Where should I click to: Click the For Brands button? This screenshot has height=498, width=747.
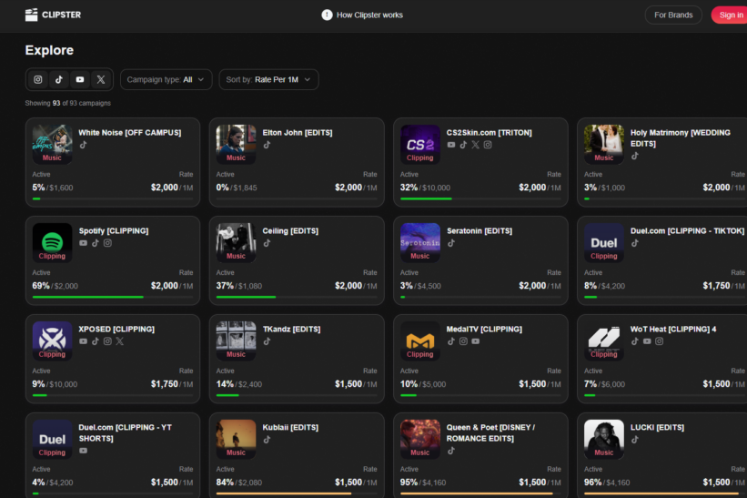point(673,15)
